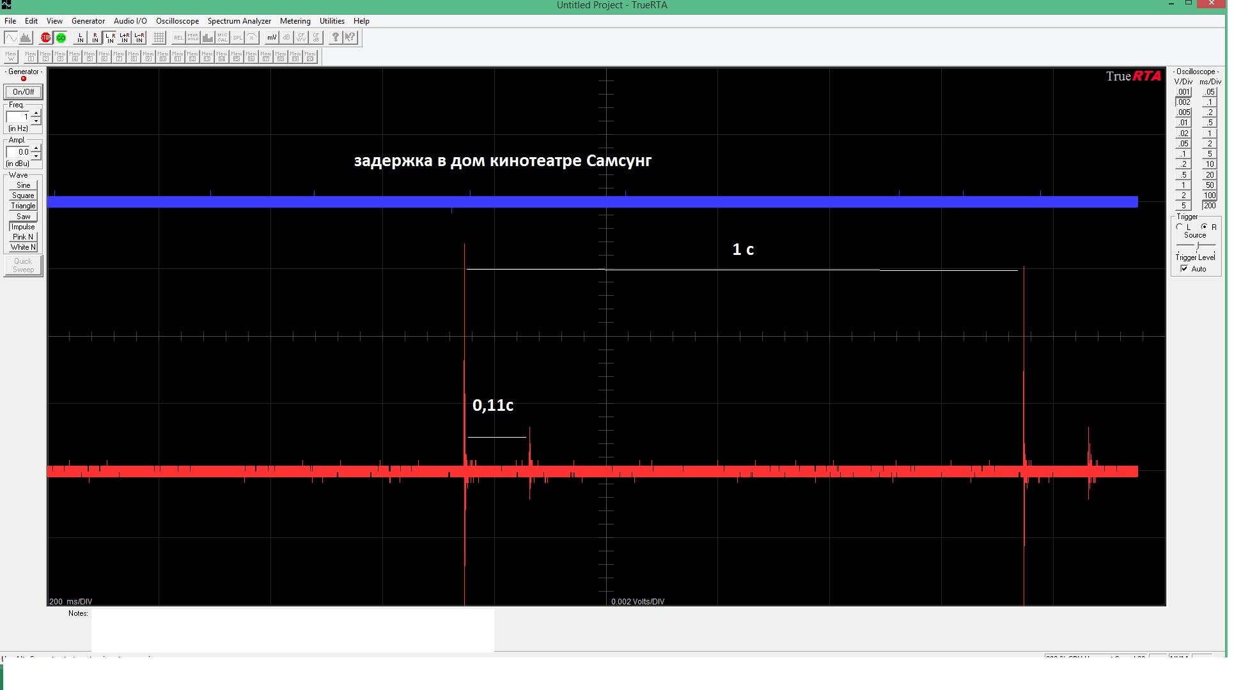Set V/Div to .001

pyautogui.click(x=1183, y=92)
